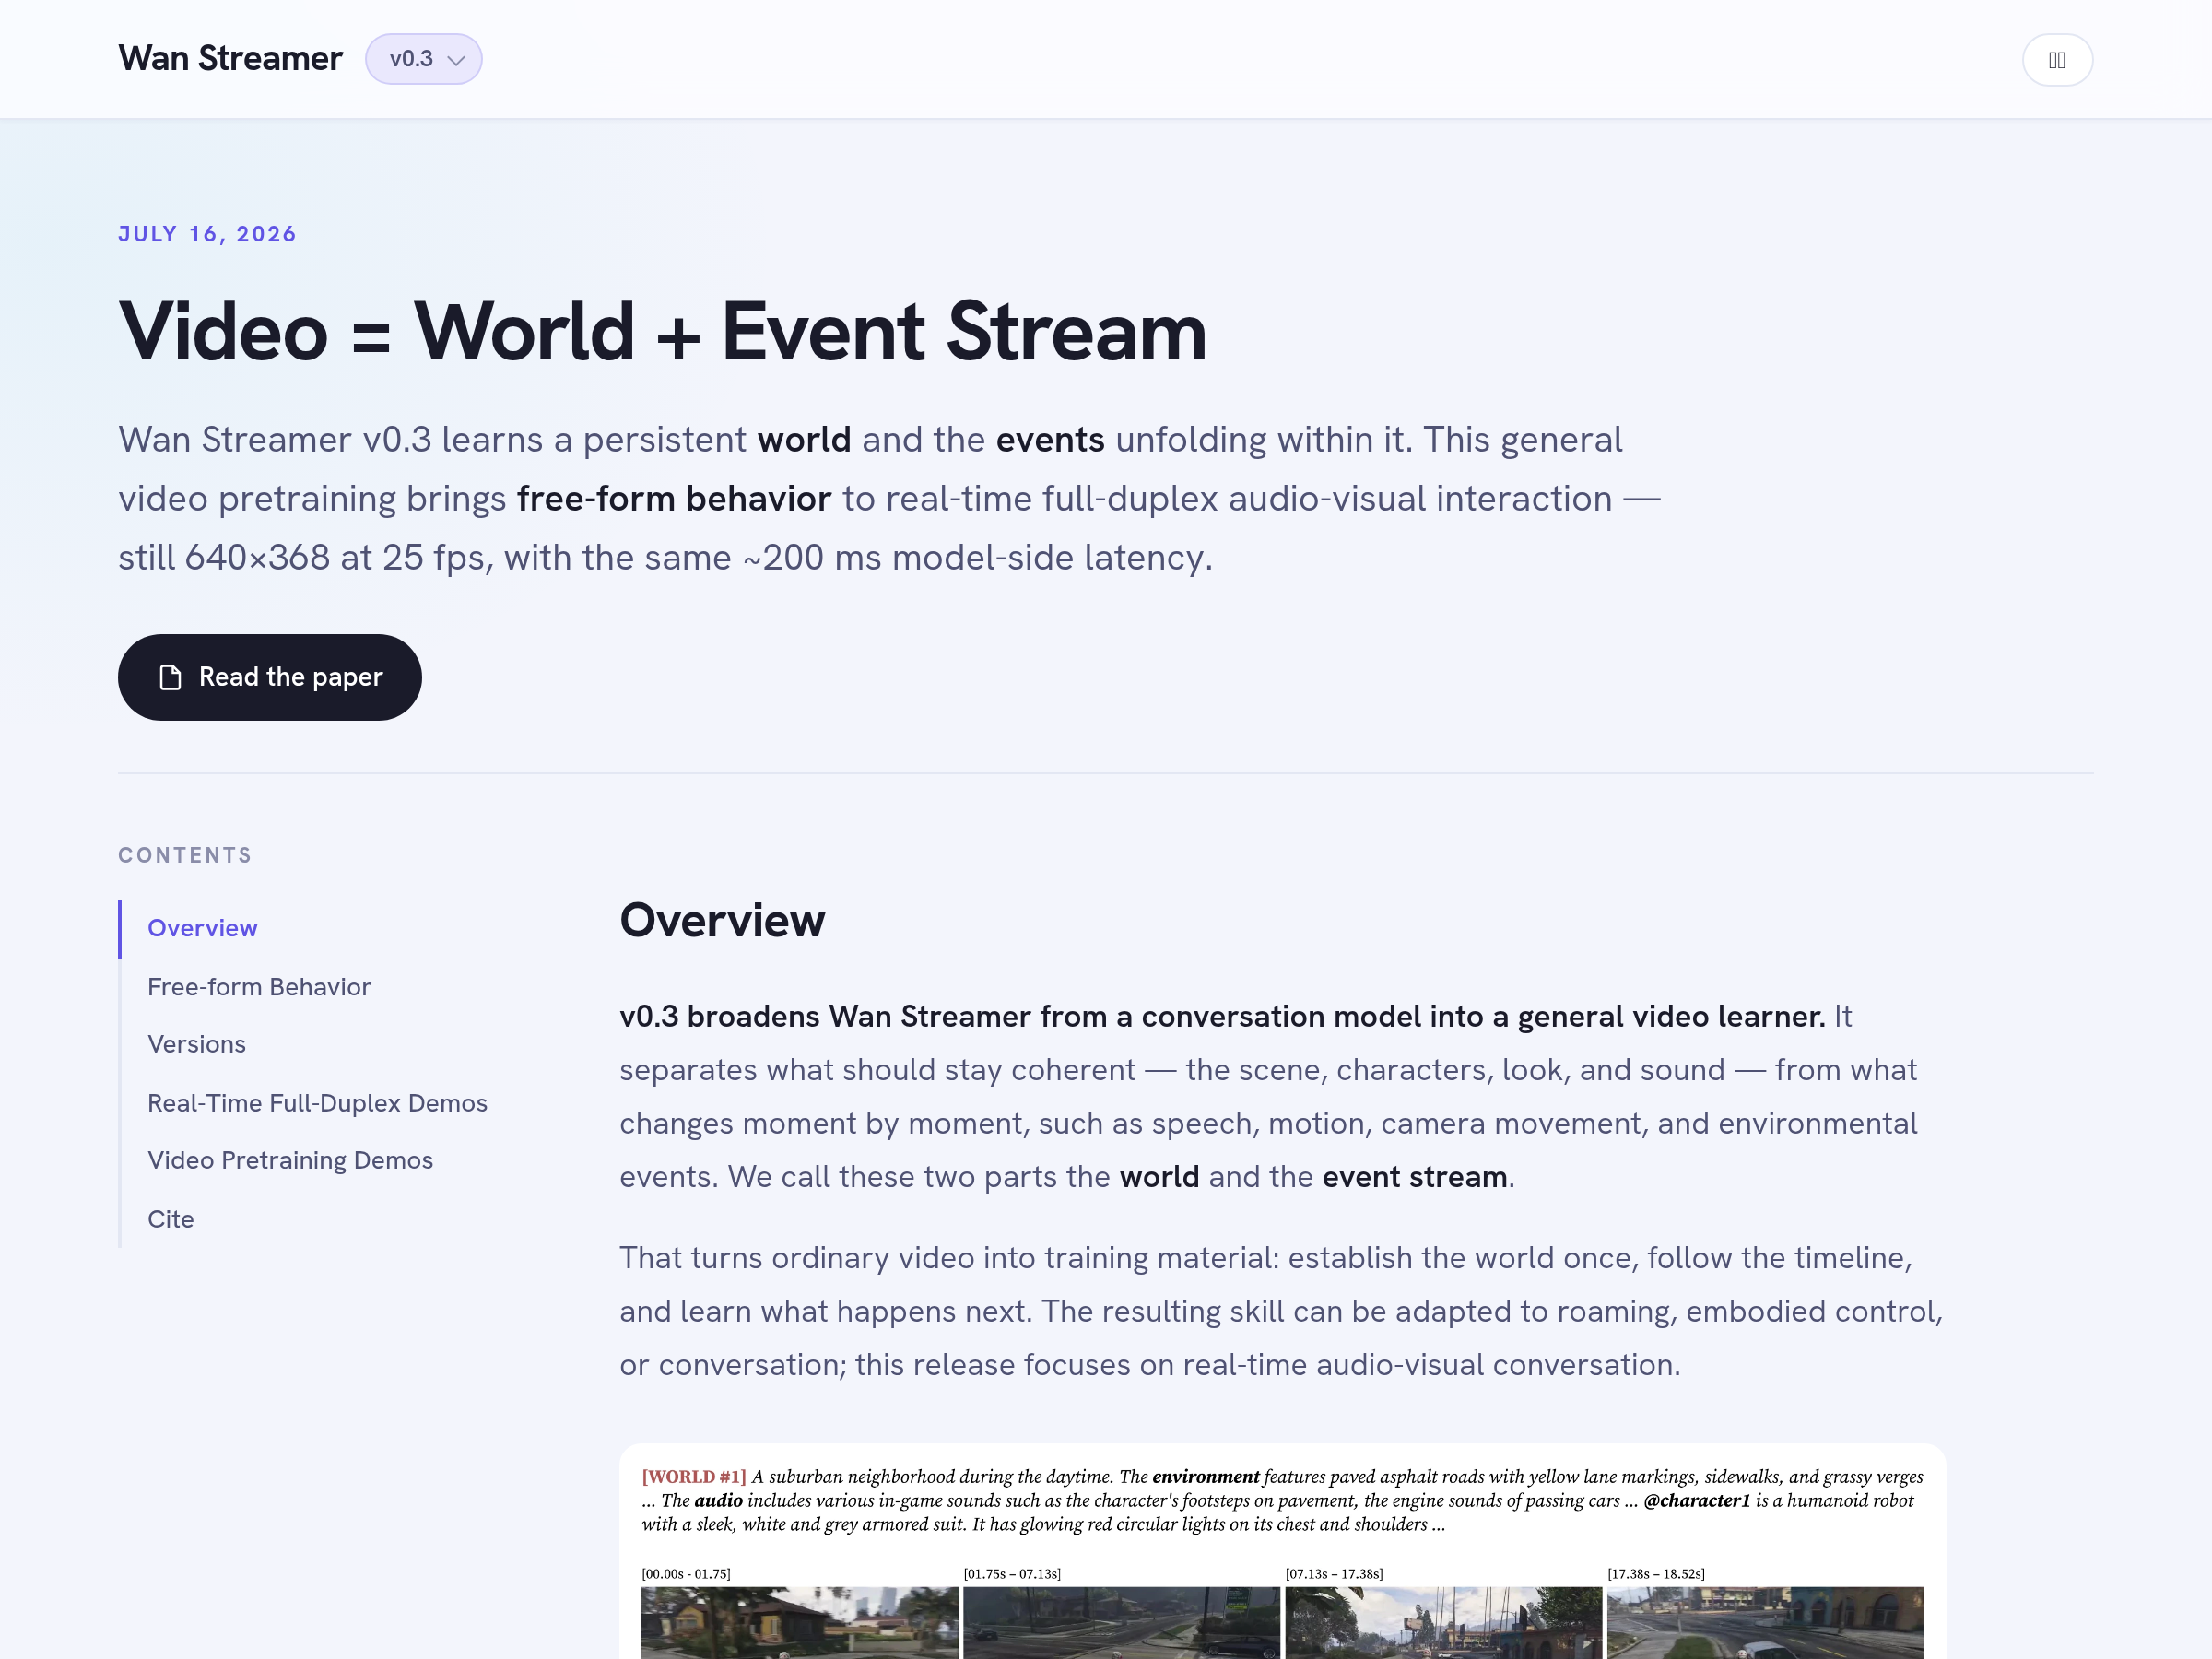Click the '@character1' mention in the caption
Screen dimensions: 2212x1659
click(x=1697, y=1500)
